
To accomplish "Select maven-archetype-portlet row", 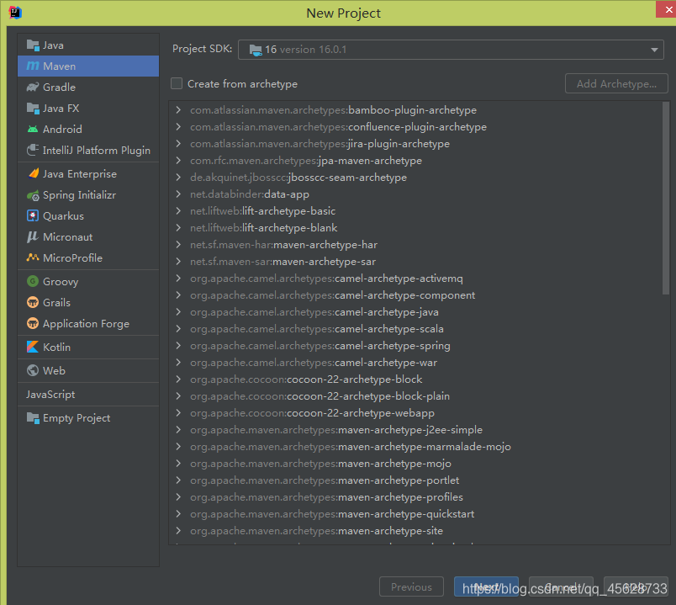I will pos(416,480).
